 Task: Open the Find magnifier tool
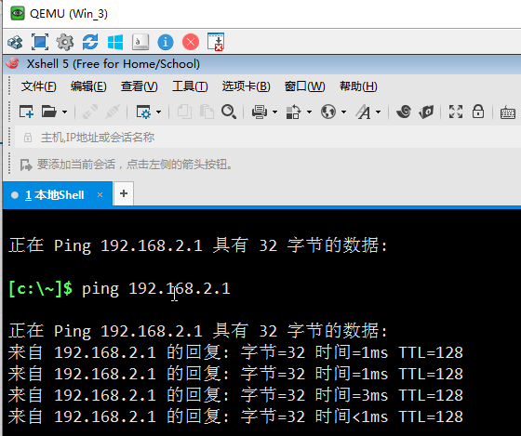[x=229, y=112]
